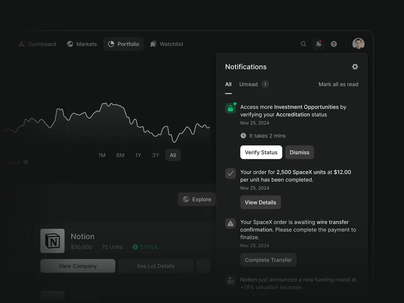Click the Notifications panel heading

click(246, 67)
